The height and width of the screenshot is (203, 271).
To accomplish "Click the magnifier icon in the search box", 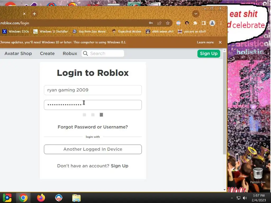I will (x=85, y=53).
